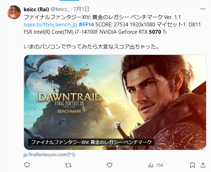This screenshot has width=211, height=172.
Task: Click keicc's profile avatar picture
Action: 14,12
